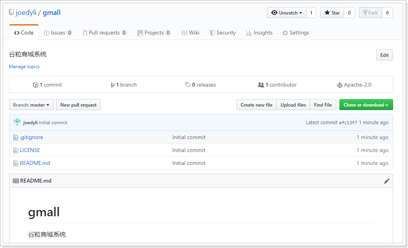This screenshot has height=248, width=408.
Task: Click the .gitignore file icon
Action: (x=16, y=138)
